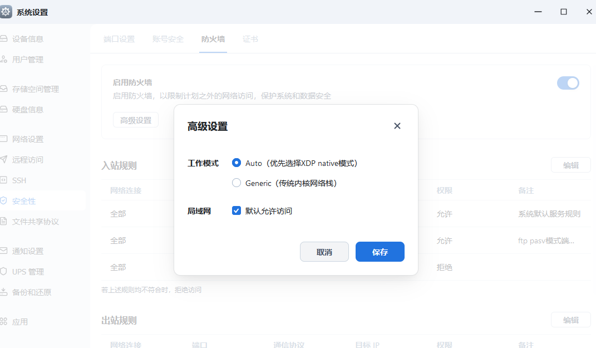Screen dimensions: 596x348
Task: Disable the 启用防火墙 switch
Action: [568, 82]
